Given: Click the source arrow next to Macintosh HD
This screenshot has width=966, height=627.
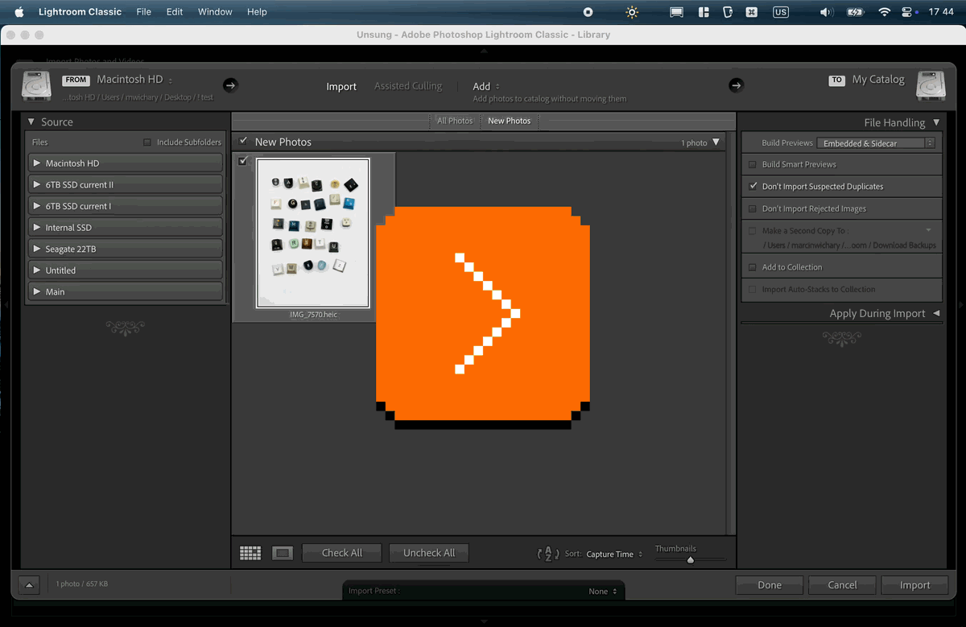Looking at the screenshot, I should (x=230, y=85).
